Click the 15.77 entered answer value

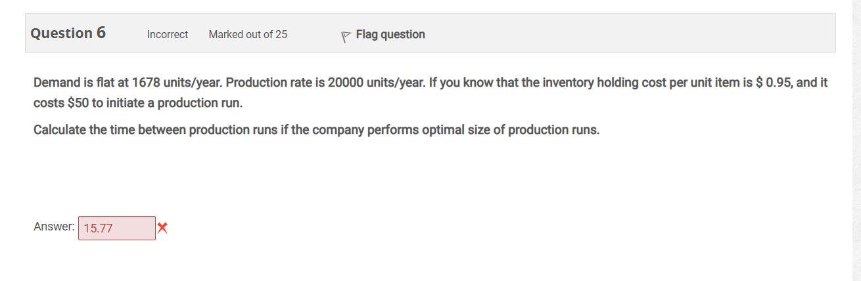(x=99, y=228)
